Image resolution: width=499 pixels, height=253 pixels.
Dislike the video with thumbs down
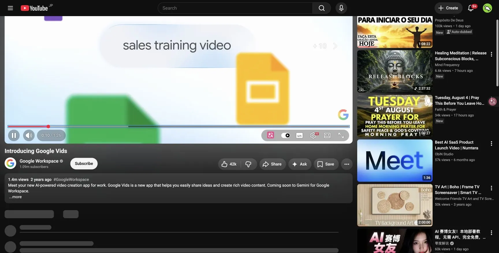tap(248, 164)
